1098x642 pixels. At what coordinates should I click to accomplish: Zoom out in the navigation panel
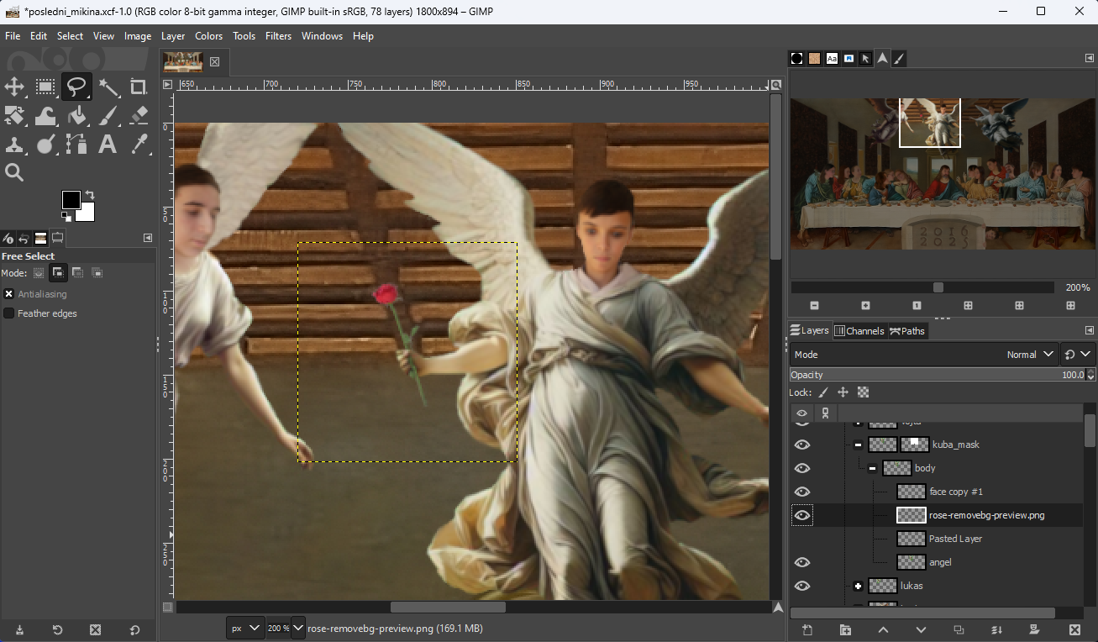(814, 306)
